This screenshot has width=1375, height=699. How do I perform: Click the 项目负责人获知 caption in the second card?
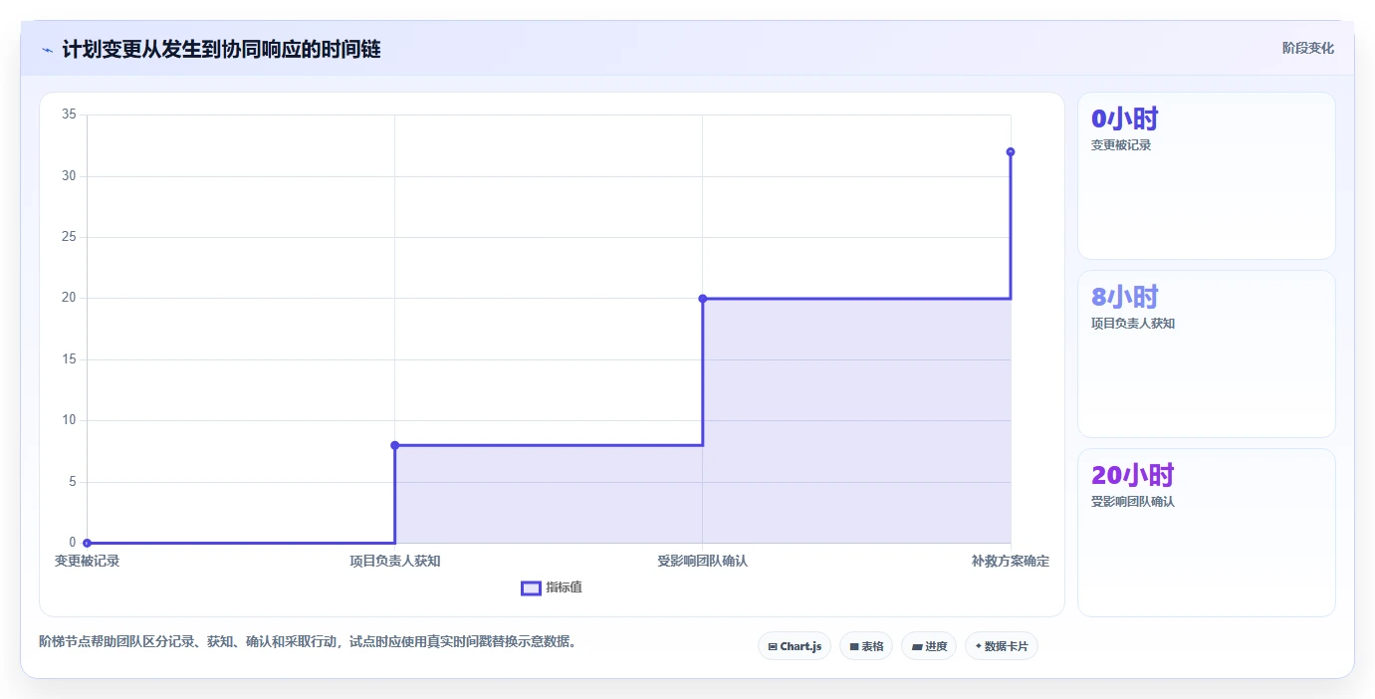[x=1133, y=324]
